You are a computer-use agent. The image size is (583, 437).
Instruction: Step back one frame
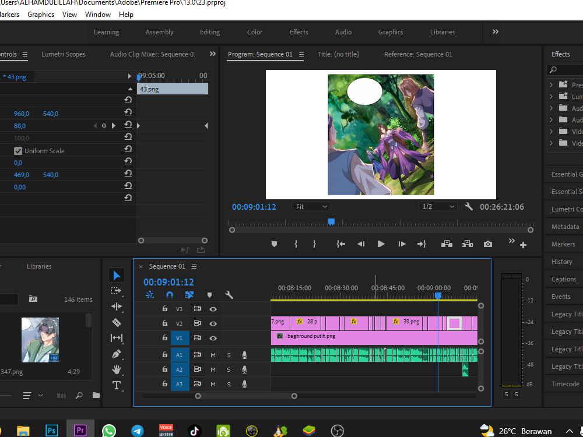361,244
